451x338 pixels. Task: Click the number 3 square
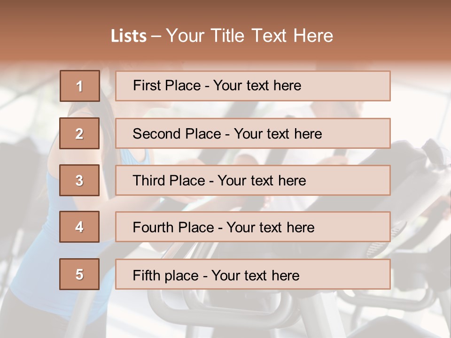point(79,180)
